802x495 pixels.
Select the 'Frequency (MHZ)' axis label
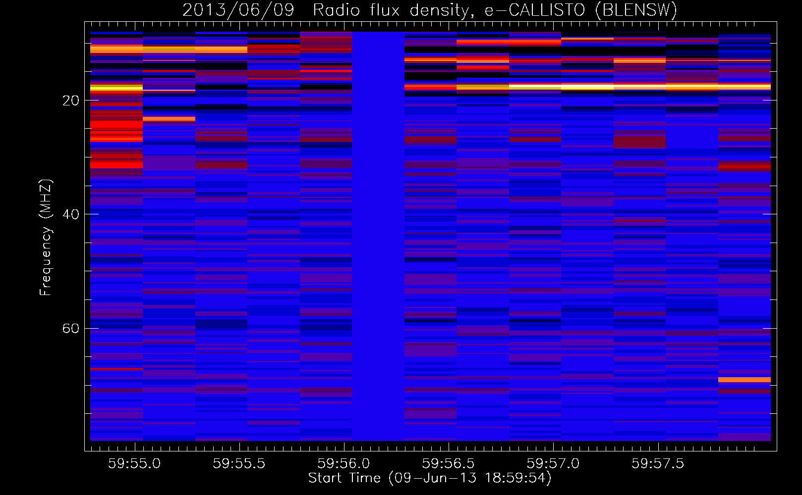click(x=46, y=238)
